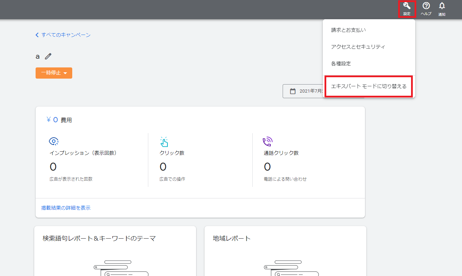Expand the 一時停止 status dropdown

[x=54, y=73]
